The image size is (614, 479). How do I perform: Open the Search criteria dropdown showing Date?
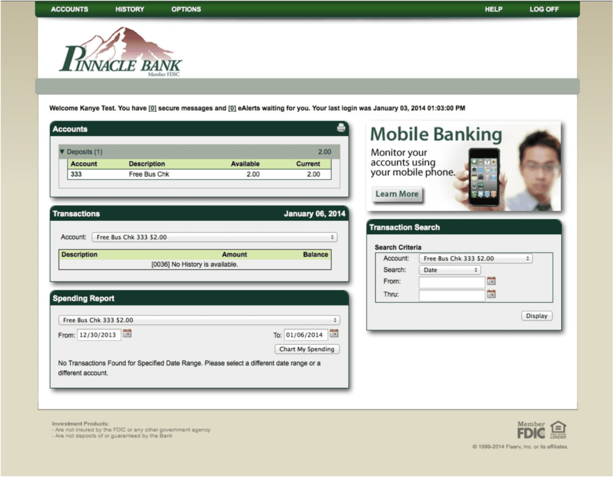coord(450,269)
